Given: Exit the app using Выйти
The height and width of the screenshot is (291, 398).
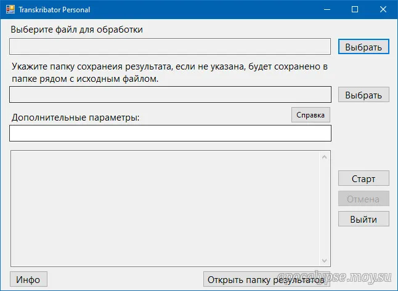Looking at the screenshot, I should [x=363, y=218].
